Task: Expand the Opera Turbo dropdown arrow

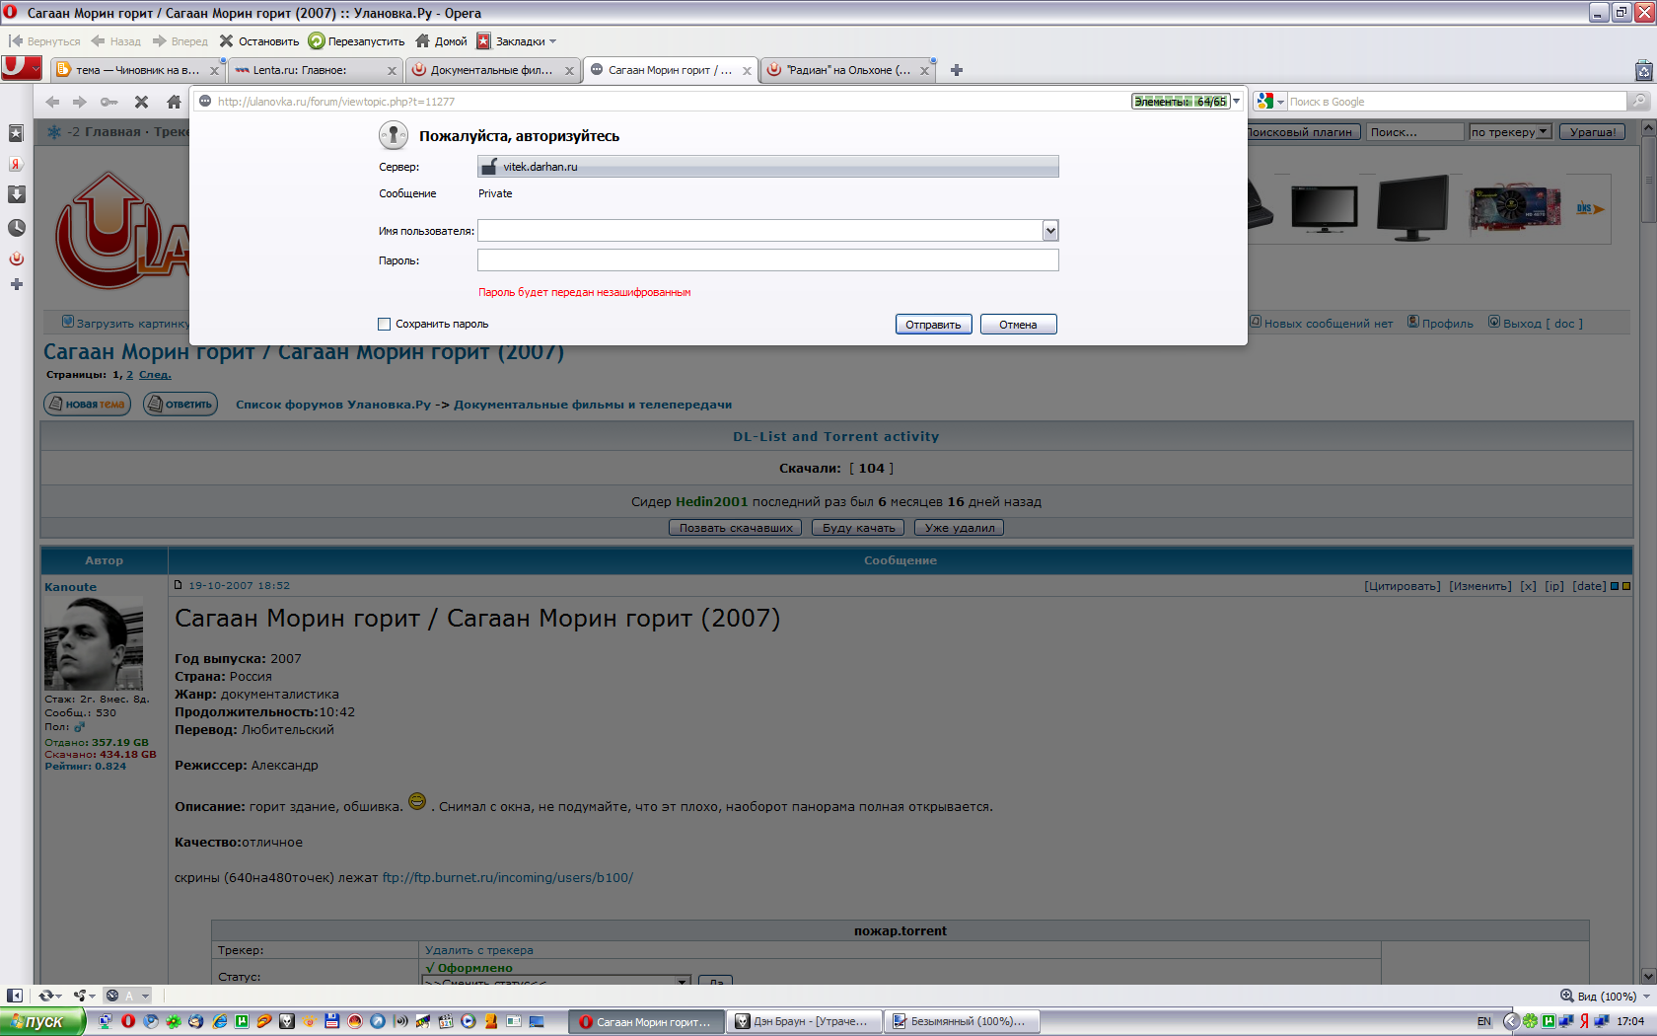Action: click(144, 996)
